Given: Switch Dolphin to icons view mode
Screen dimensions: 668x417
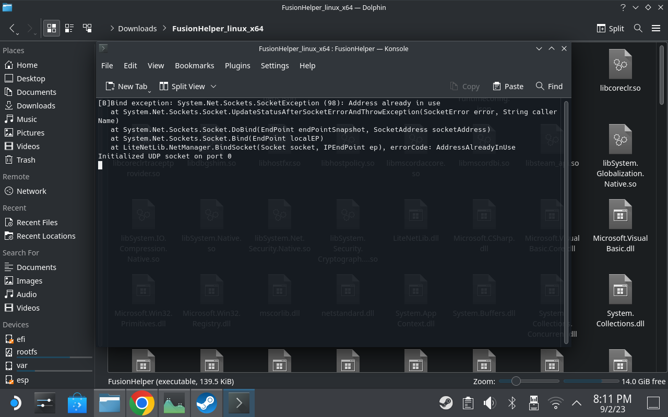Looking at the screenshot, I should tap(52, 28).
